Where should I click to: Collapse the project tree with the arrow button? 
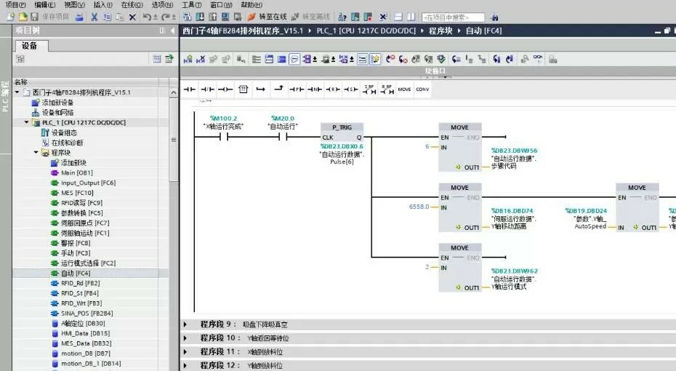click(173, 31)
